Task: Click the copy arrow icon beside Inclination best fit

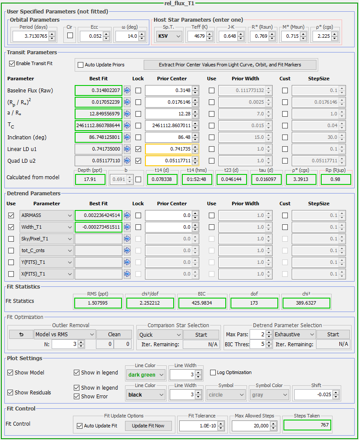Action: 127,137
